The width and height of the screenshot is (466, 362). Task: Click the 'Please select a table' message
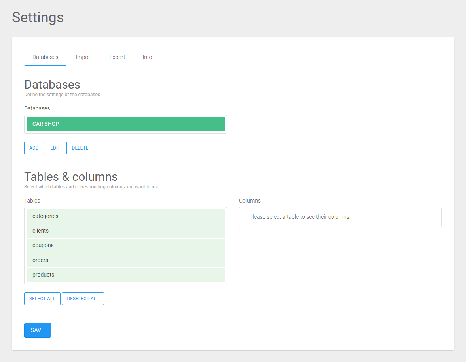(299, 217)
